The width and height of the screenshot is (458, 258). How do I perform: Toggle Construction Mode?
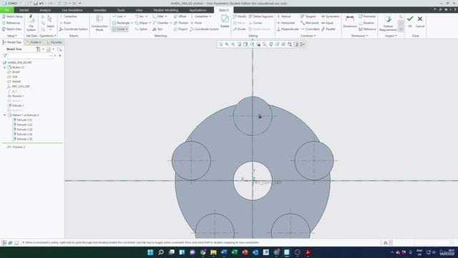click(x=99, y=23)
